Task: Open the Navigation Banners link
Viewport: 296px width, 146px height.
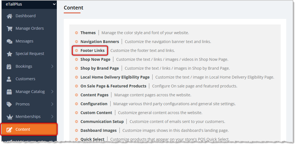Action: [x=100, y=42]
